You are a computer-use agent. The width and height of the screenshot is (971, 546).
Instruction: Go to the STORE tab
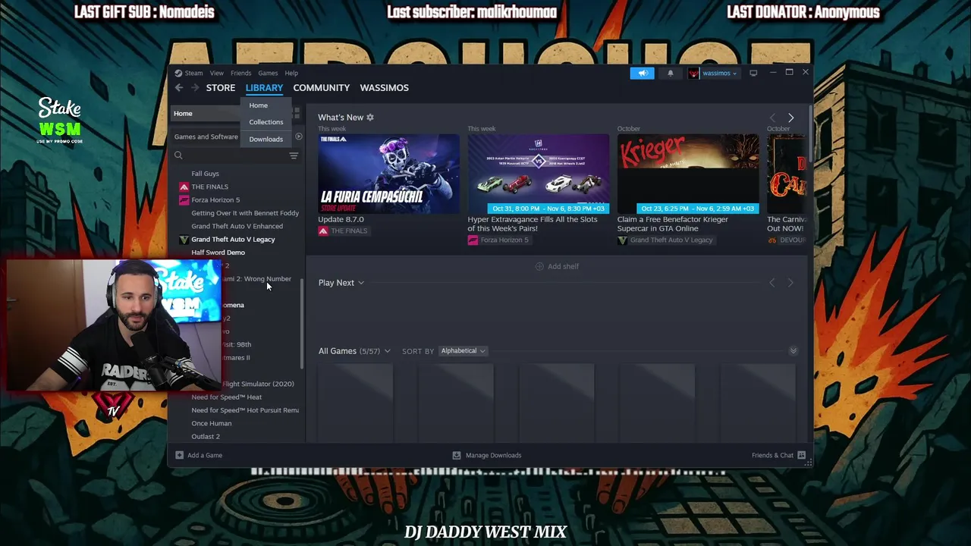221,88
